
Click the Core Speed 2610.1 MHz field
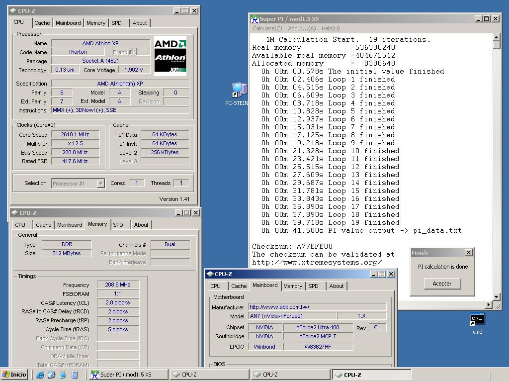75,134
